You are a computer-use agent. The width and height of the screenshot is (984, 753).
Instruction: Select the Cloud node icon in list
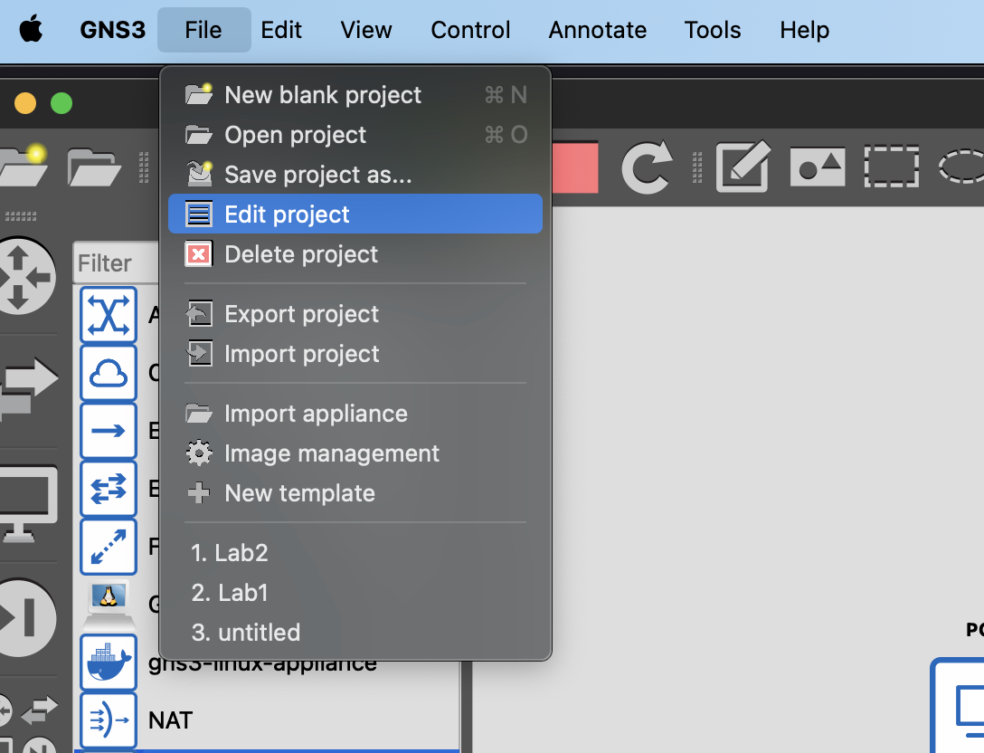(x=109, y=373)
